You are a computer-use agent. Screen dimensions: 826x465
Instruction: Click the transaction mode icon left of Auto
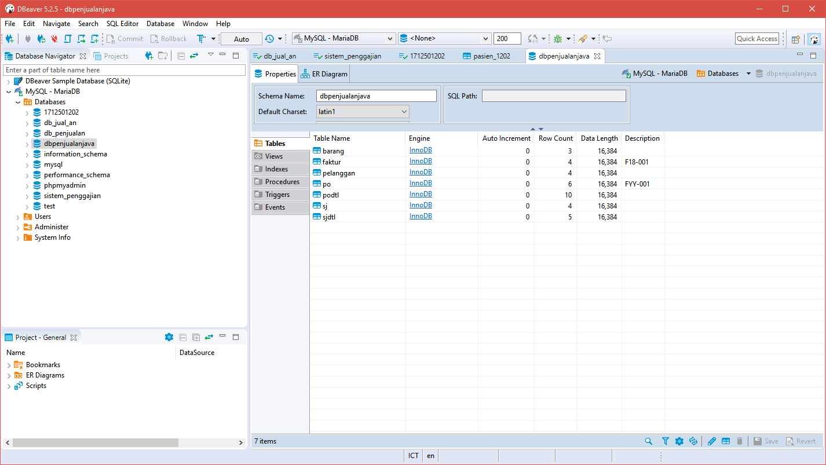202,39
